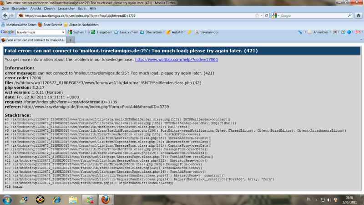Open the Firefox home page button
The width and height of the screenshot is (364, 205).
tap(359, 15)
